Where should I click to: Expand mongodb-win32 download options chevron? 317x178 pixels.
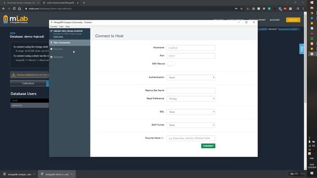(x=71, y=174)
